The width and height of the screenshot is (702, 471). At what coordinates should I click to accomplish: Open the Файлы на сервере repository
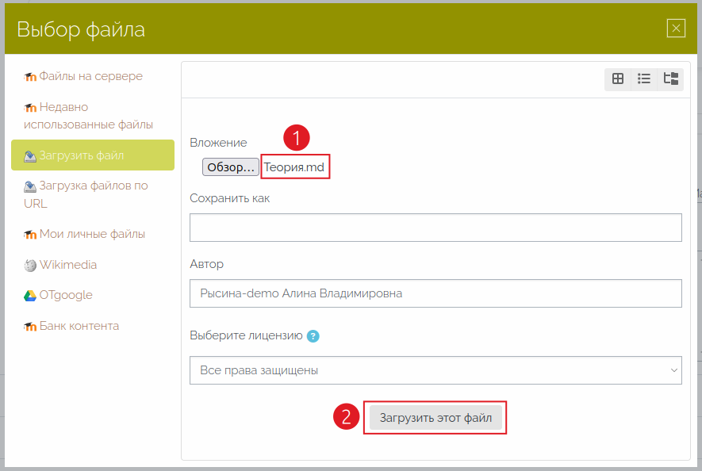coord(90,76)
